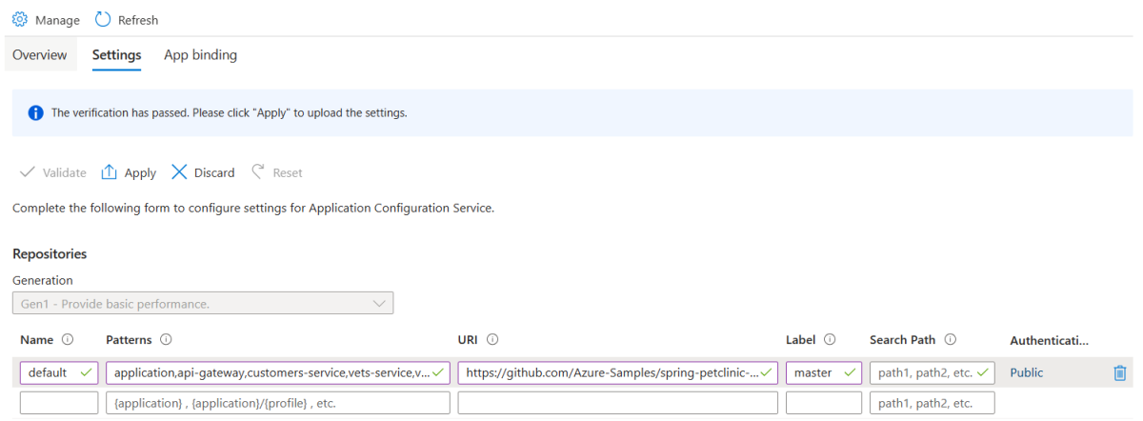This screenshot has width=1143, height=421.
Task: Click the Discard X icon
Action: coord(179,172)
